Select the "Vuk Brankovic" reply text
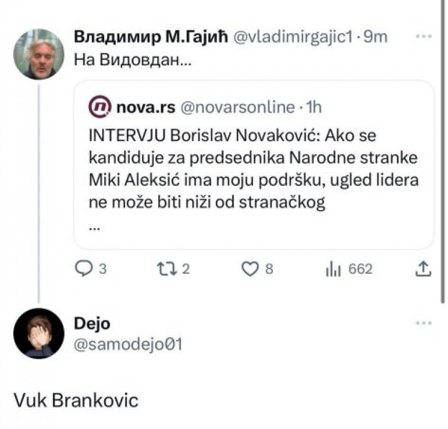 pyautogui.click(x=76, y=401)
